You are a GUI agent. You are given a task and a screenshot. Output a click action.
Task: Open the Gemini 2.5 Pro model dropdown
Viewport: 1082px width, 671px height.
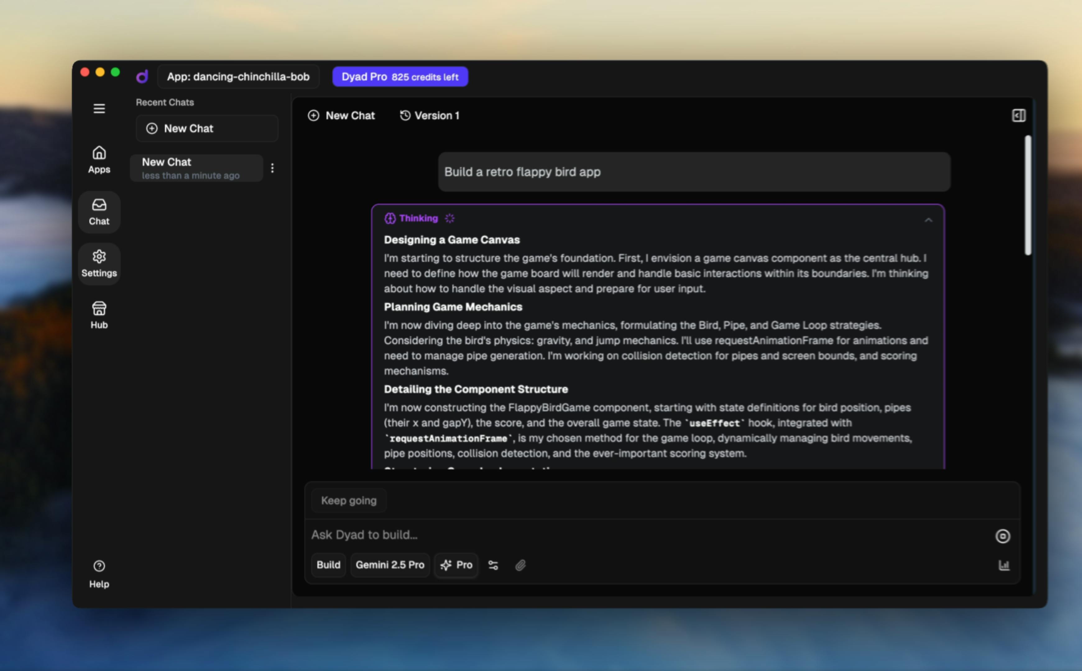point(390,565)
